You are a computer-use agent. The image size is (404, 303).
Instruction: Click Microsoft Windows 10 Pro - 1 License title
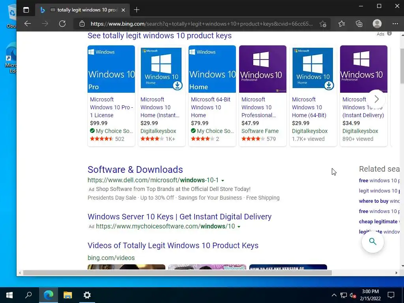(x=111, y=107)
